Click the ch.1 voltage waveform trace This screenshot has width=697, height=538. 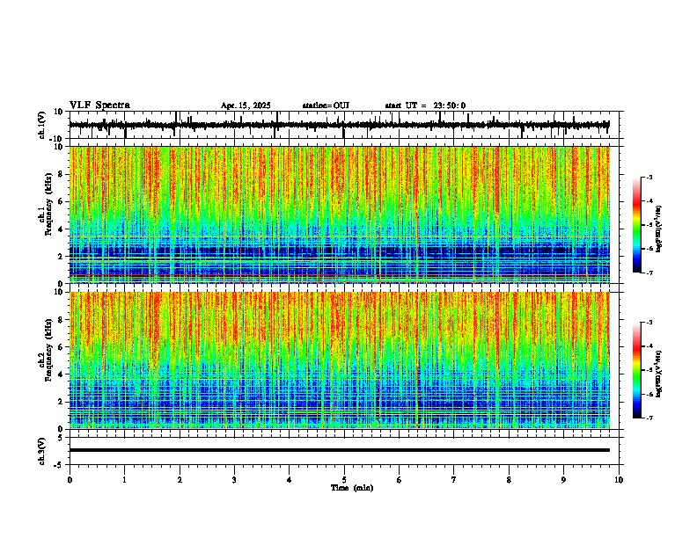pyautogui.click(x=339, y=125)
